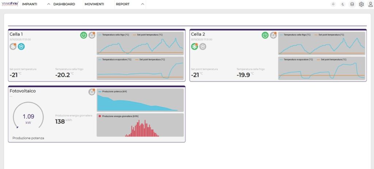374x169 pixels.
Task: Expand the REPORT menu chevron
Action: click(x=143, y=4)
